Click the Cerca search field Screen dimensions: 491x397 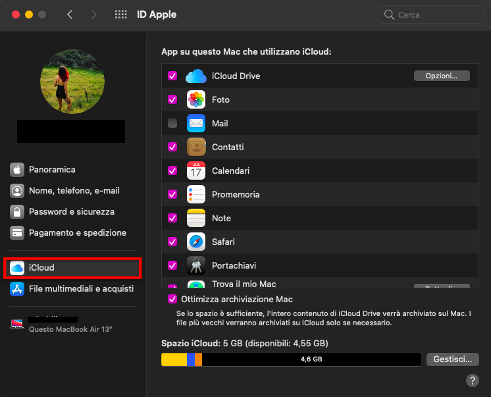tap(431, 14)
